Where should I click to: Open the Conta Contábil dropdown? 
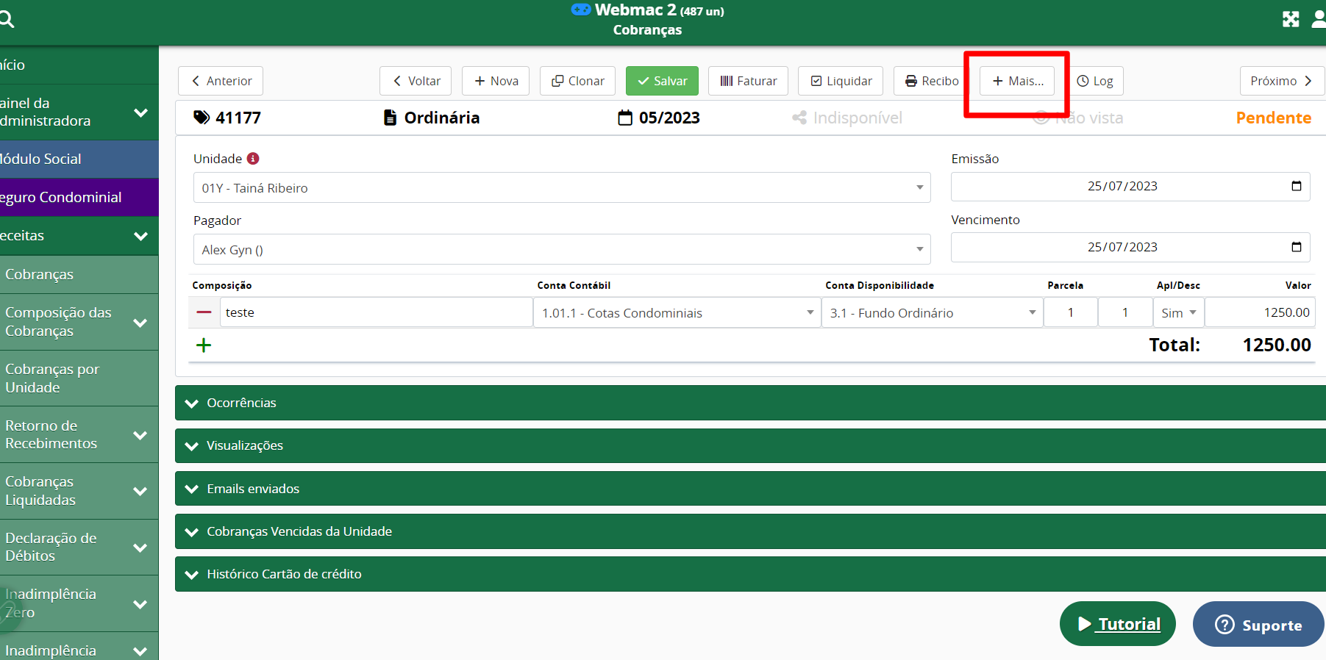tap(677, 313)
